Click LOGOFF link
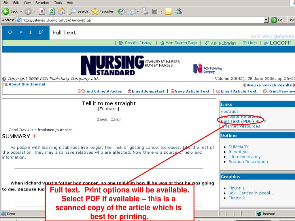Viewport: 295px width, 221px height. pyautogui.click(x=277, y=43)
